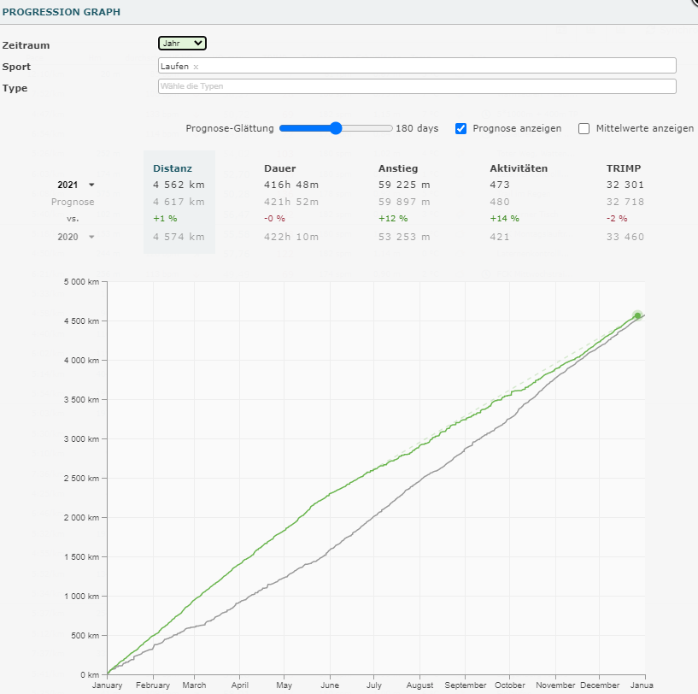Open the Zeitraum Jahr dropdown
This screenshot has height=694, width=698.
tap(182, 44)
